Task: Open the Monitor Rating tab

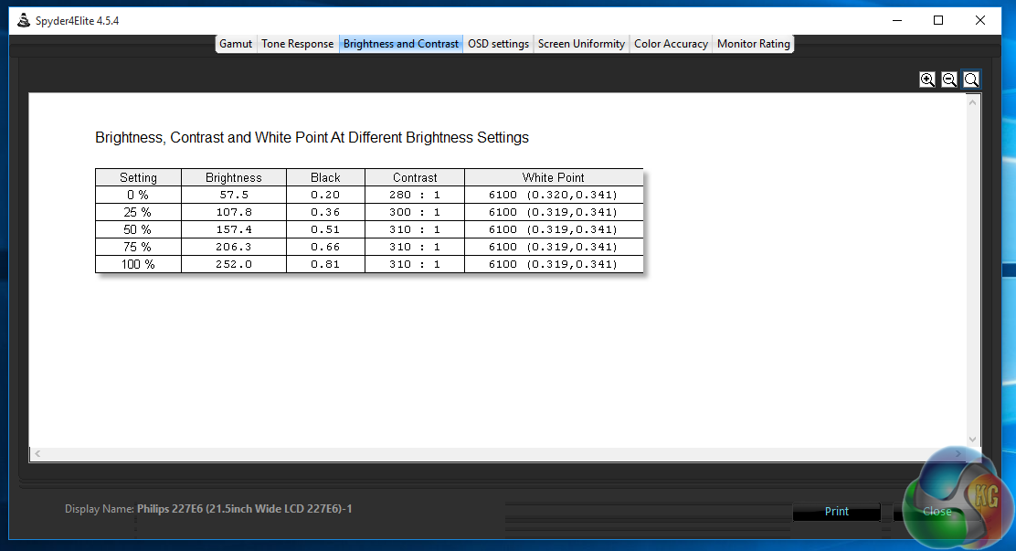Action: 754,44
